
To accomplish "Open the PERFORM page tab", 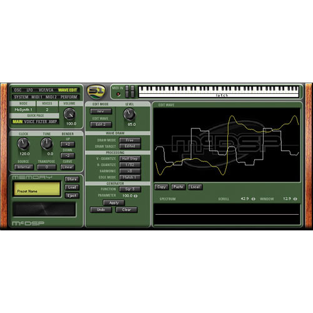I will [x=69, y=97].
